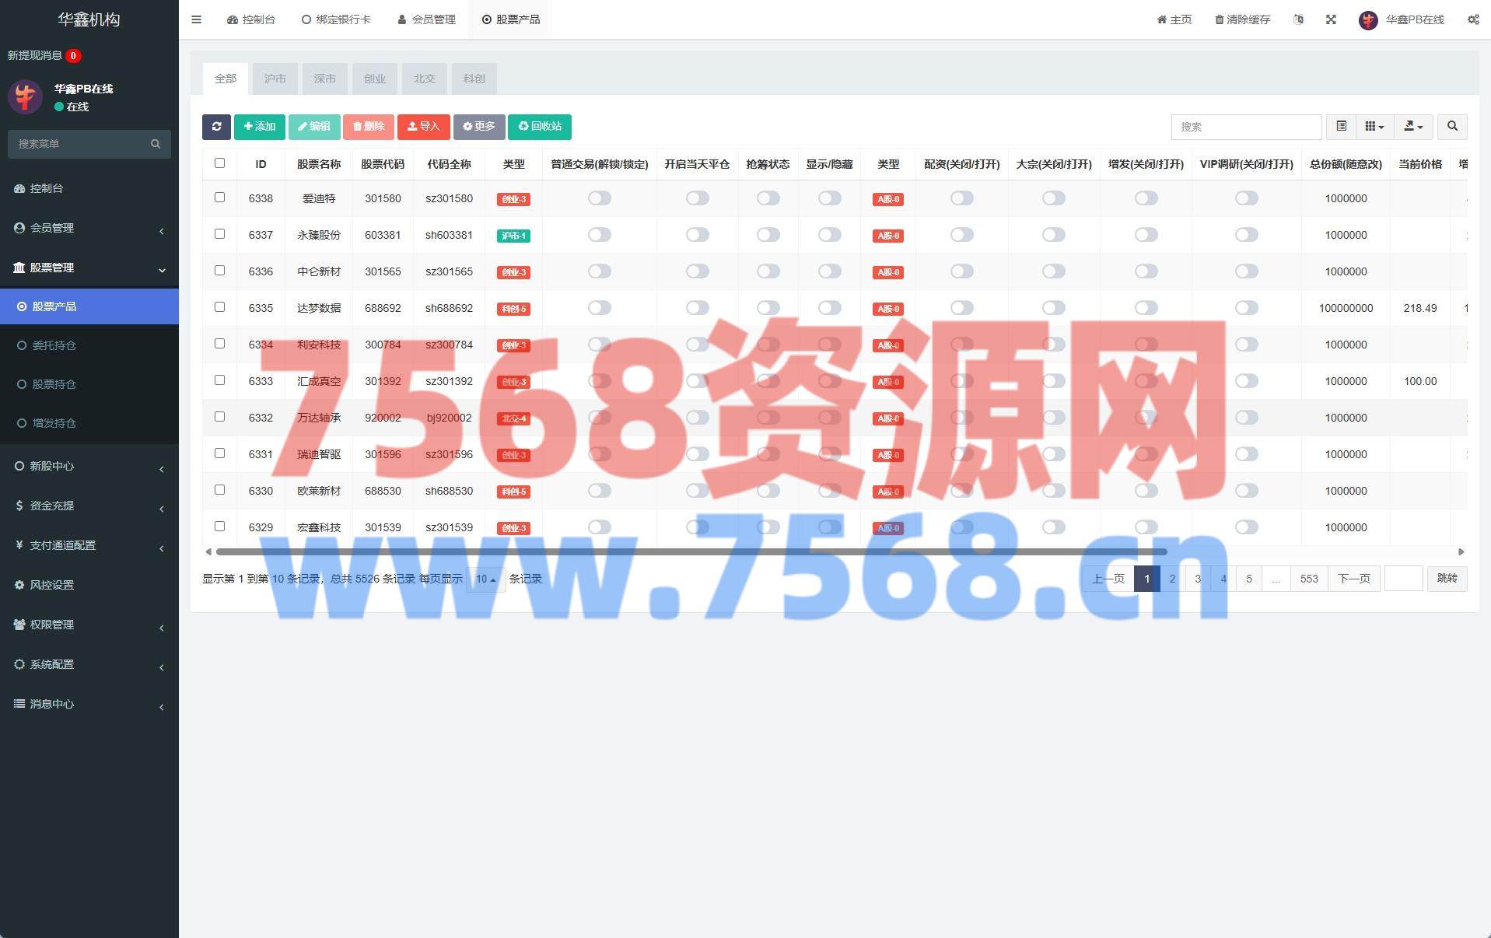
Task: Toggle 普通交易 switch for 永臻股份 row
Action: [599, 235]
